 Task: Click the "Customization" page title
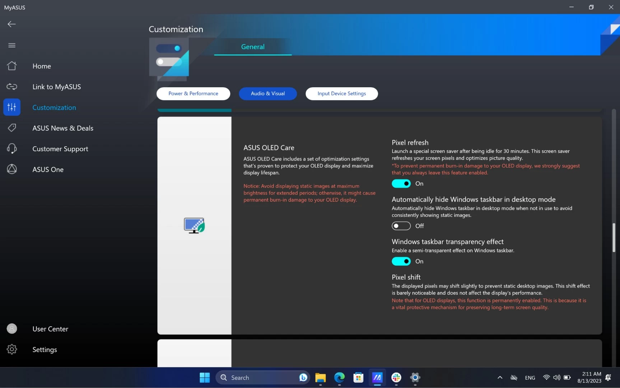pyautogui.click(x=176, y=29)
